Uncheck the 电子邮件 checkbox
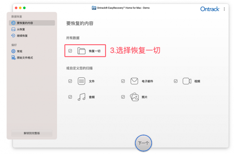 pyautogui.click(x=123, y=81)
